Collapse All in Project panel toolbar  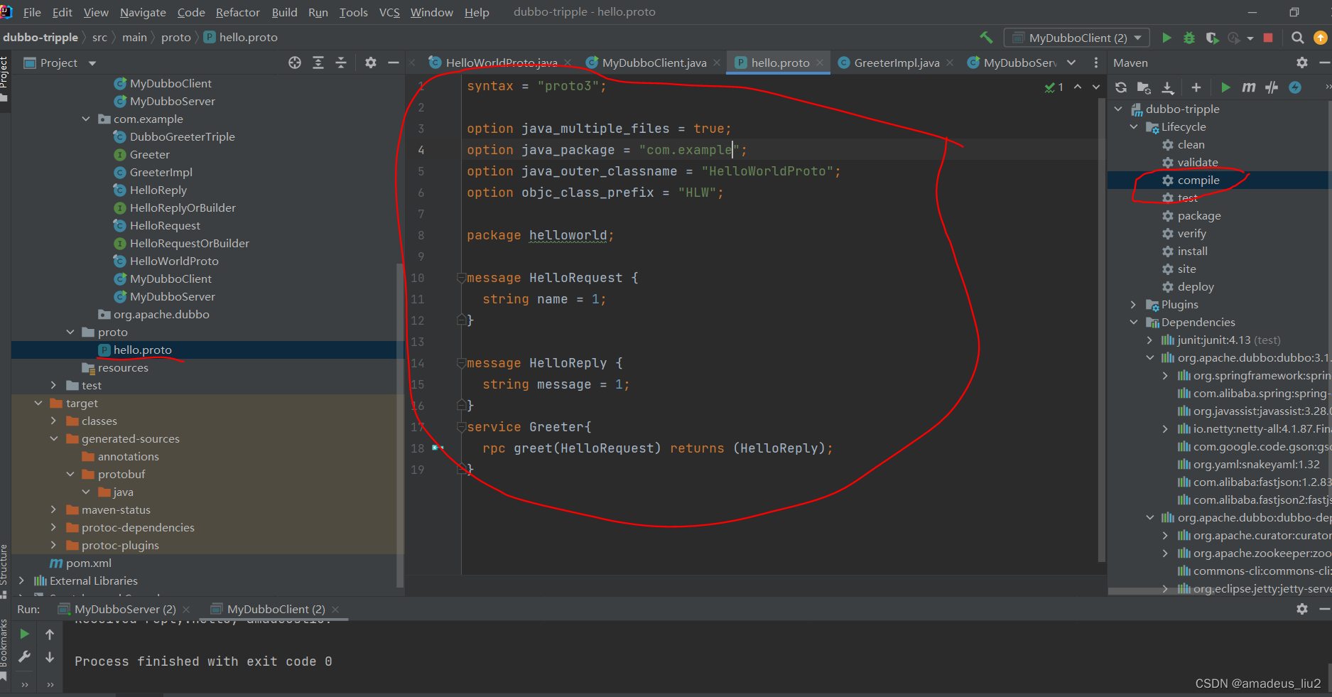coord(341,63)
